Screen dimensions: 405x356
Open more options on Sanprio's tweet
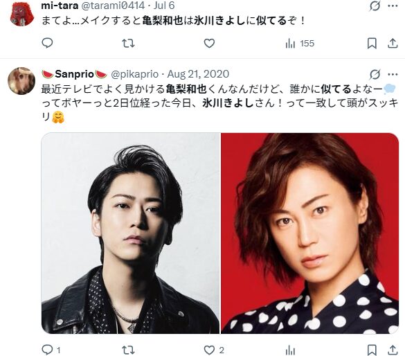pos(393,75)
